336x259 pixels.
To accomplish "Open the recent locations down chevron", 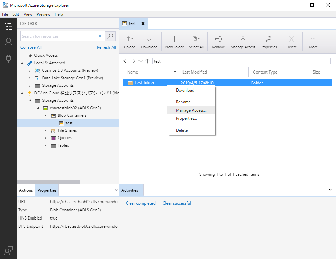I will pyautogui.click(x=140, y=61).
